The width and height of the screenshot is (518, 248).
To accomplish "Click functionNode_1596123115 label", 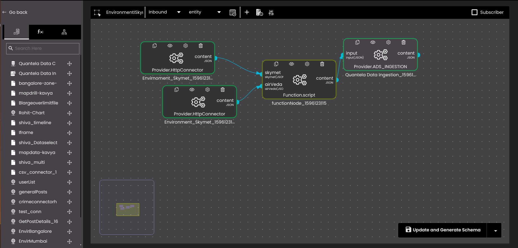I will pyautogui.click(x=299, y=103).
